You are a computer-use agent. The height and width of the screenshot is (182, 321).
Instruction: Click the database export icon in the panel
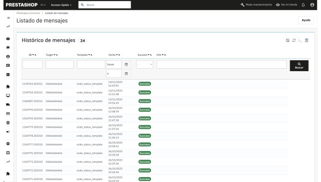click(x=307, y=40)
